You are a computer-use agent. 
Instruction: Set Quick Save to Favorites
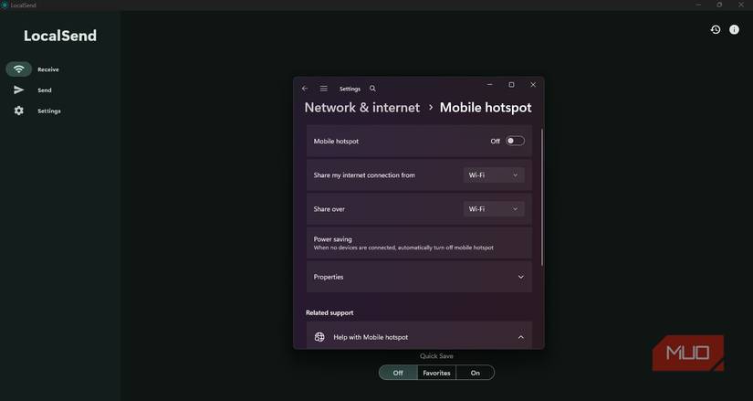(x=436, y=373)
